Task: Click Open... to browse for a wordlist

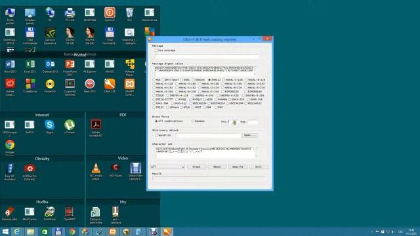Action: 249,136
